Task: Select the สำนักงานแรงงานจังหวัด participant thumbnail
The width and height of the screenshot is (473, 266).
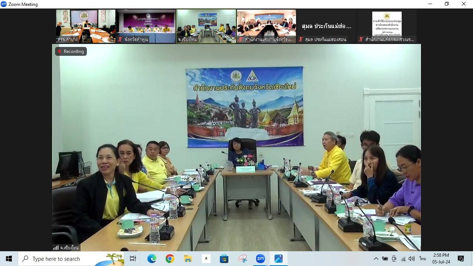Action: pos(266,26)
